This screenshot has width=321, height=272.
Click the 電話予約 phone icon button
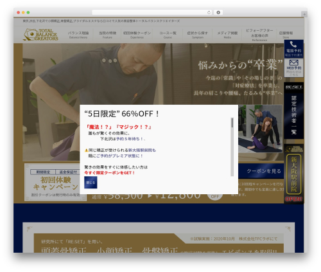[293, 49]
